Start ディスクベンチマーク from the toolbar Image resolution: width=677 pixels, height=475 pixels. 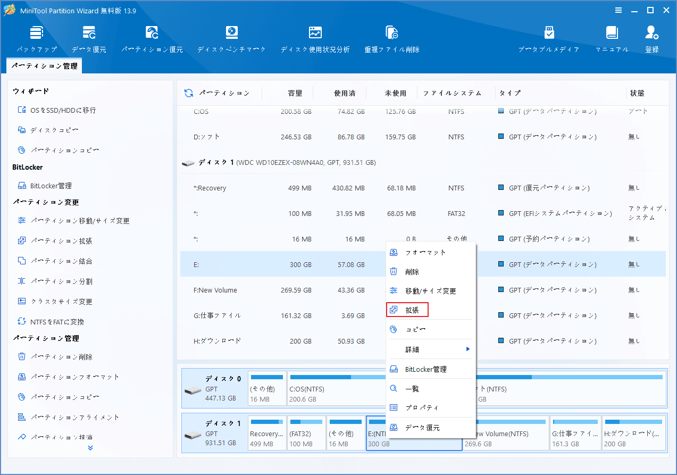point(231,39)
